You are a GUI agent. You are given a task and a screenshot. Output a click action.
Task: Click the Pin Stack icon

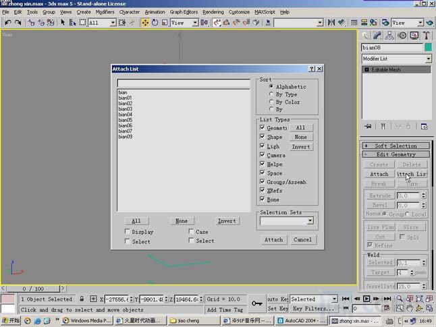[368, 126]
